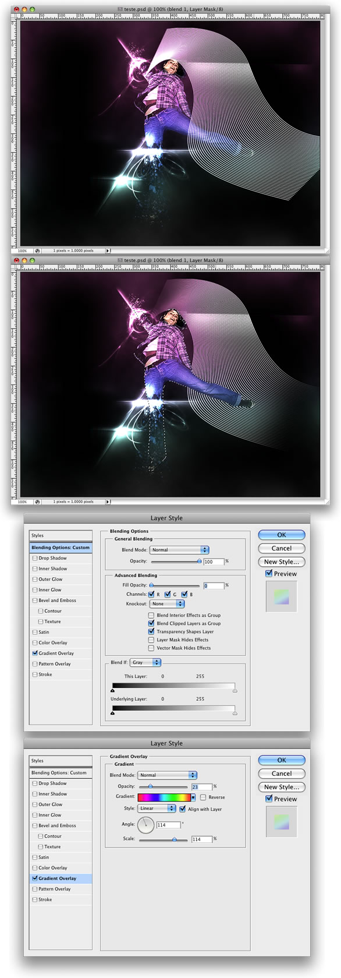
Task: Click status bar arrow in the second Photoshop window
Action: pyautogui.click(x=108, y=502)
